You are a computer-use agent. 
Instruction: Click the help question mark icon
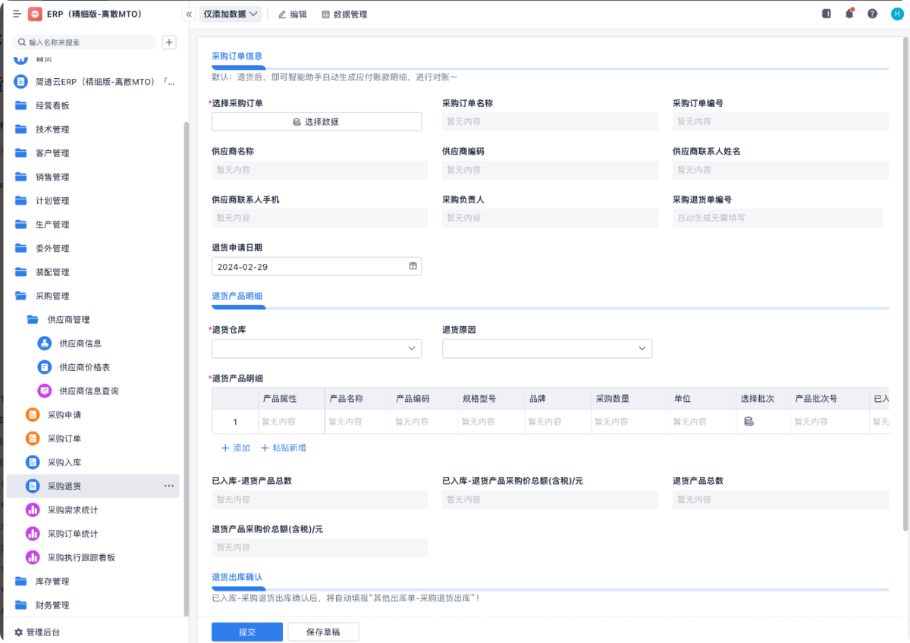coord(872,14)
